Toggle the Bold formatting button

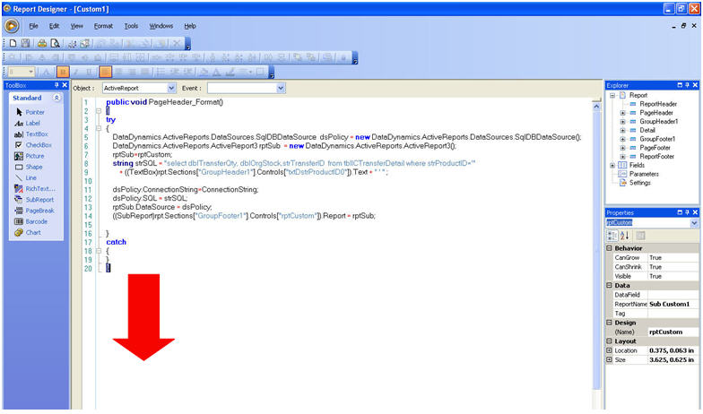pos(62,72)
